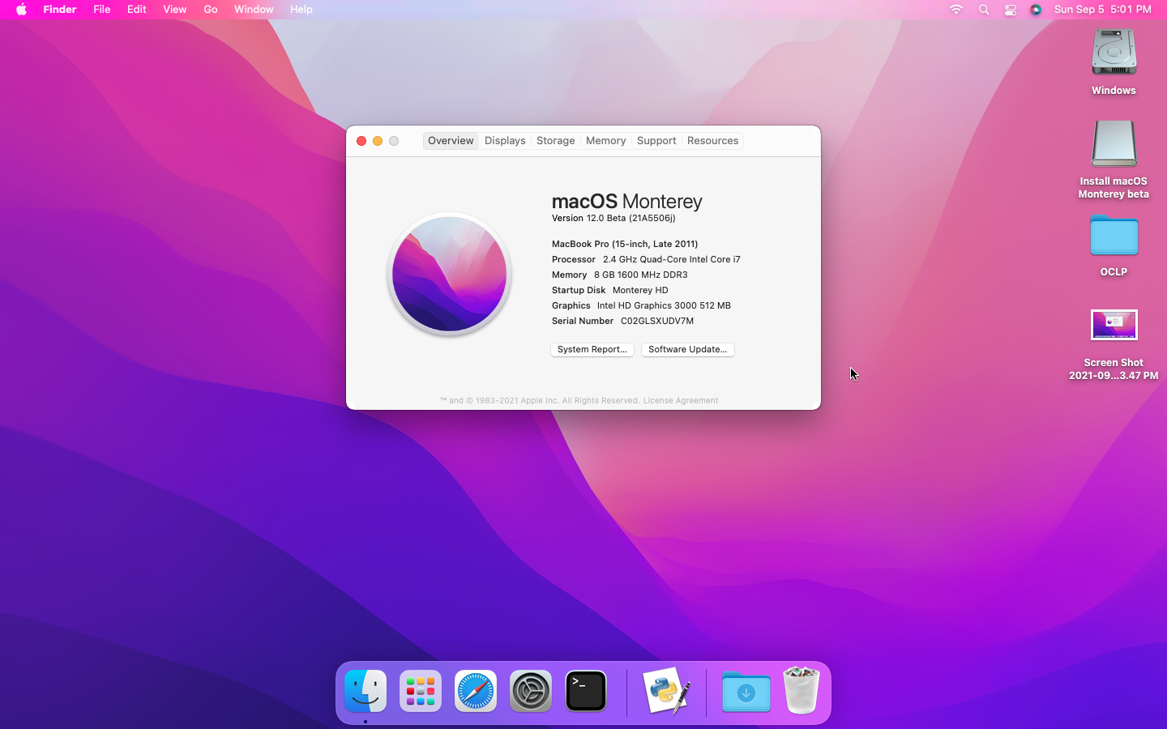This screenshot has height=729, width=1167.
Task: Click the Startup Disk Monterey HD line
Action: (x=610, y=290)
